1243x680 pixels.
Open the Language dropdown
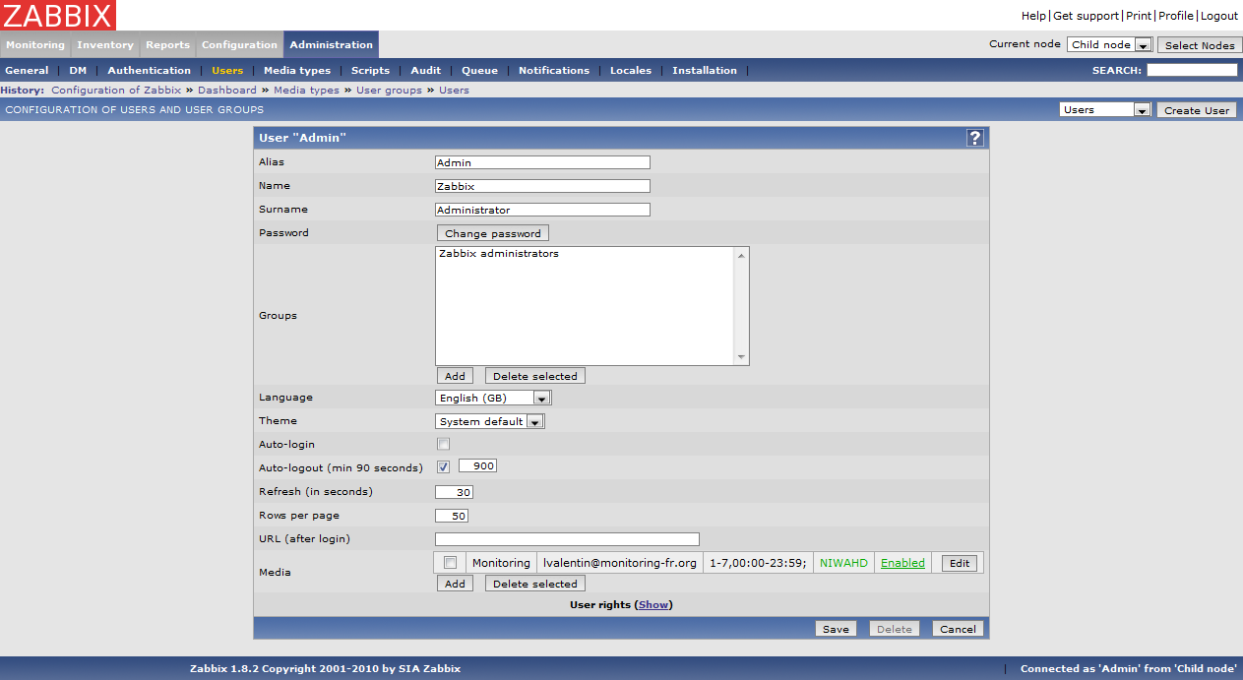(x=493, y=399)
